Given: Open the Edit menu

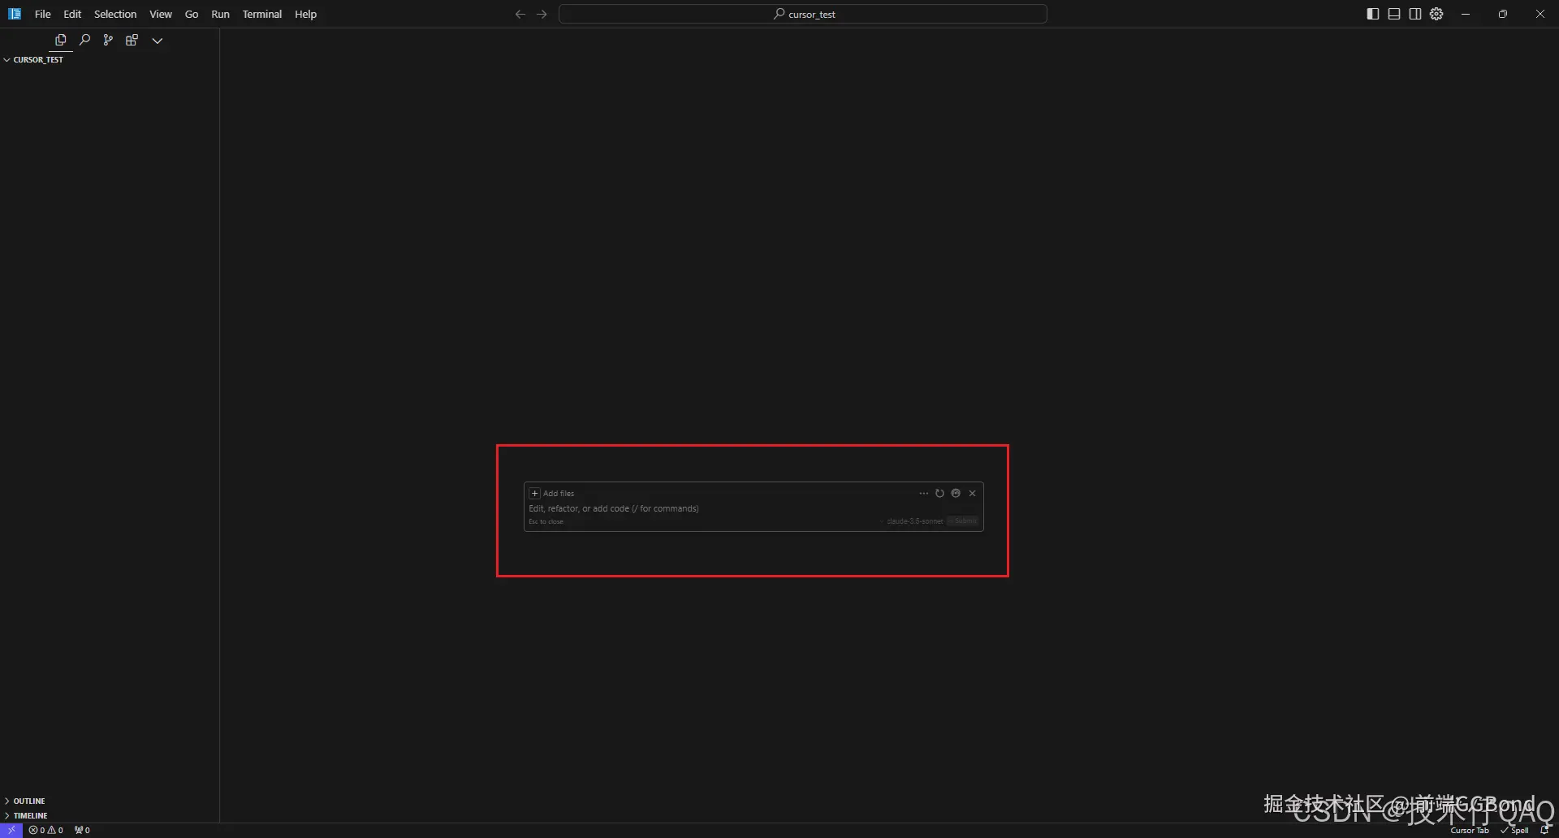Looking at the screenshot, I should [72, 14].
